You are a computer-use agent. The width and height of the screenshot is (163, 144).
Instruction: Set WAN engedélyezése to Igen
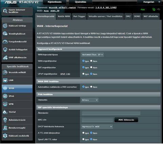click(84, 61)
